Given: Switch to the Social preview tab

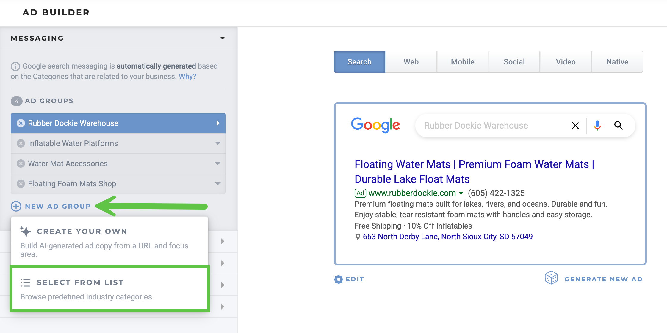Looking at the screenshot, I should (514, 62).
